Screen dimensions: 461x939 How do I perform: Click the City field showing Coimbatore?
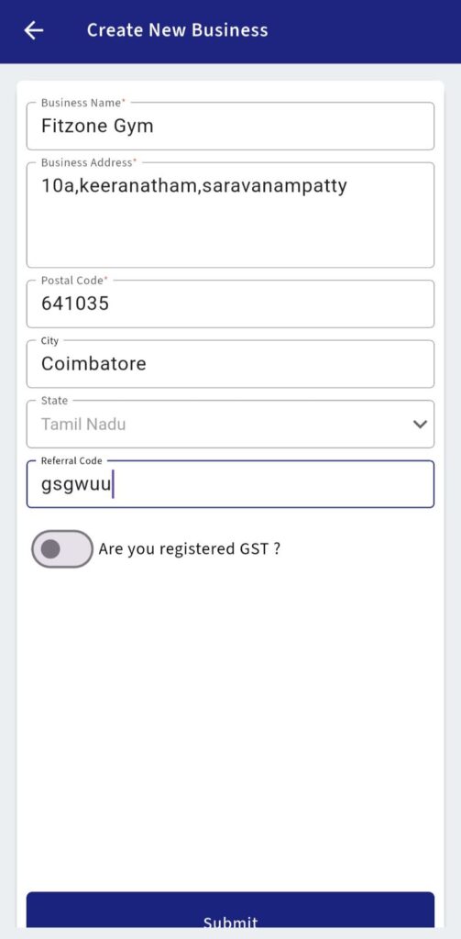(x=230, y=363)
